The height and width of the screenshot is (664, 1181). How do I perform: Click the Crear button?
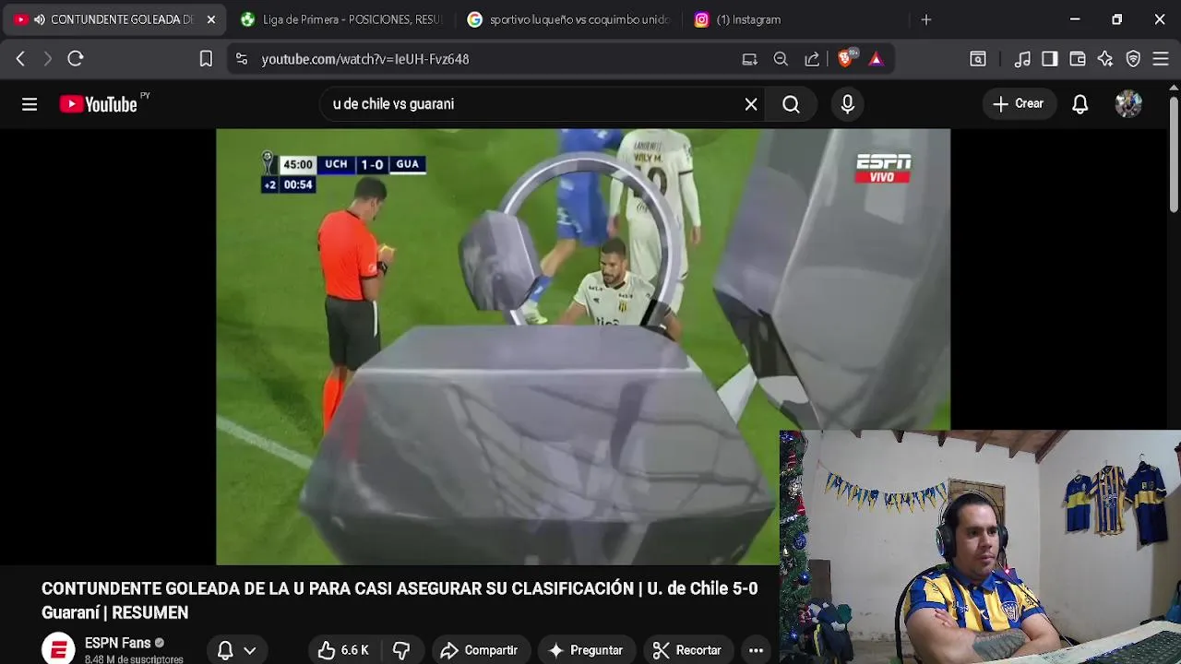coord(1019,104)
